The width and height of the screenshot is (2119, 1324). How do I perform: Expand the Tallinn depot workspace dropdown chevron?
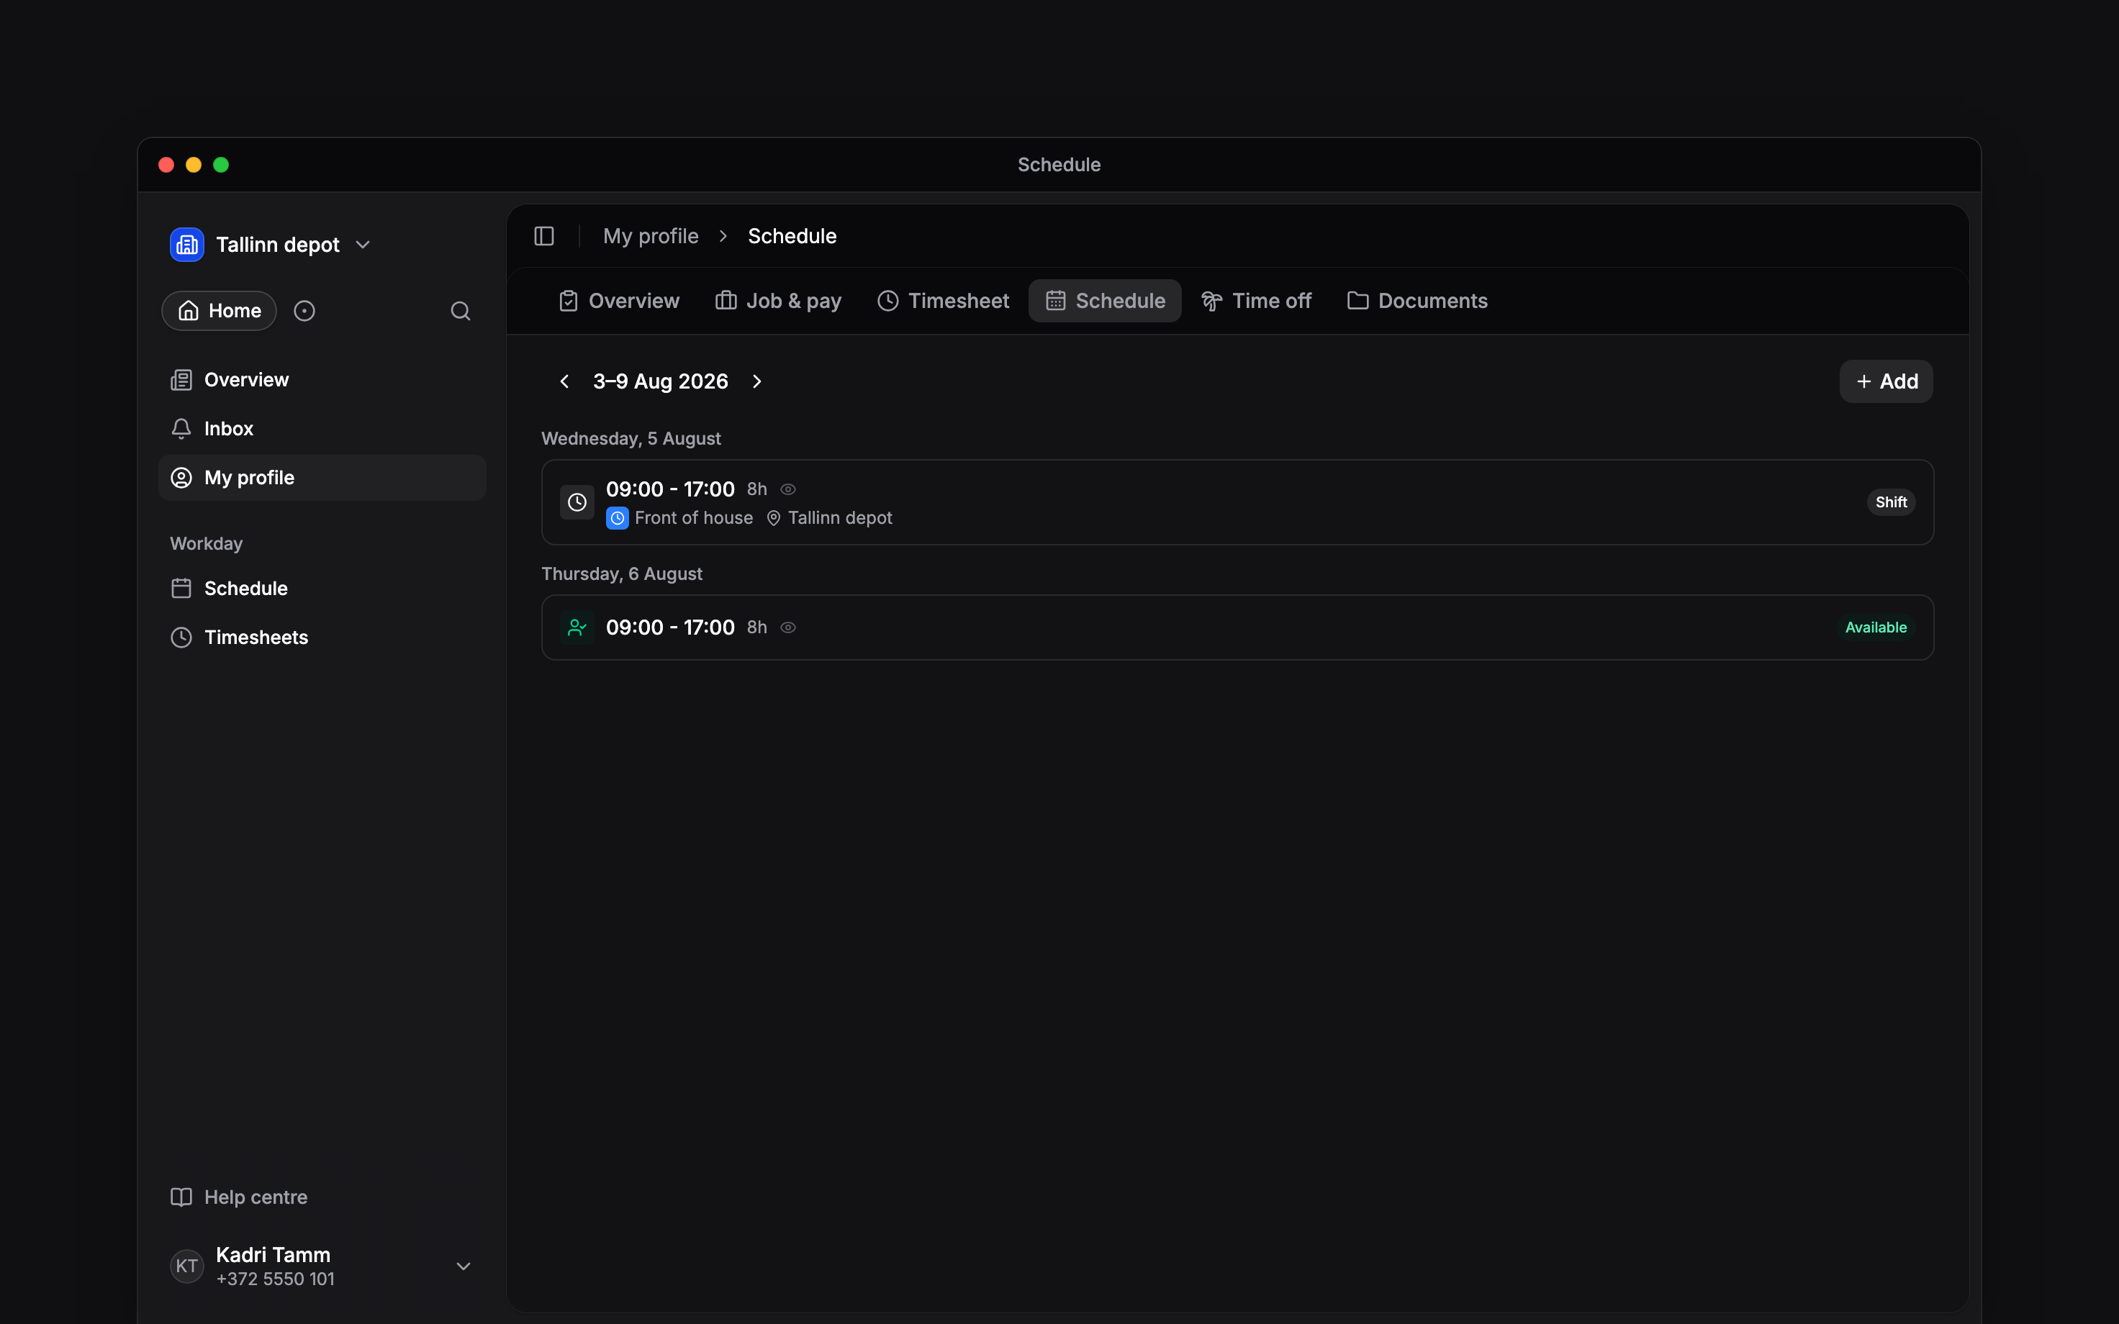click(363, 245)
